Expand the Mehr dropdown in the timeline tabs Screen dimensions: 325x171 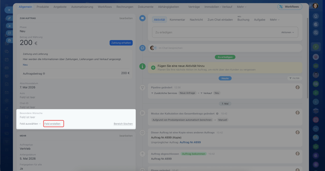[274, 20]
